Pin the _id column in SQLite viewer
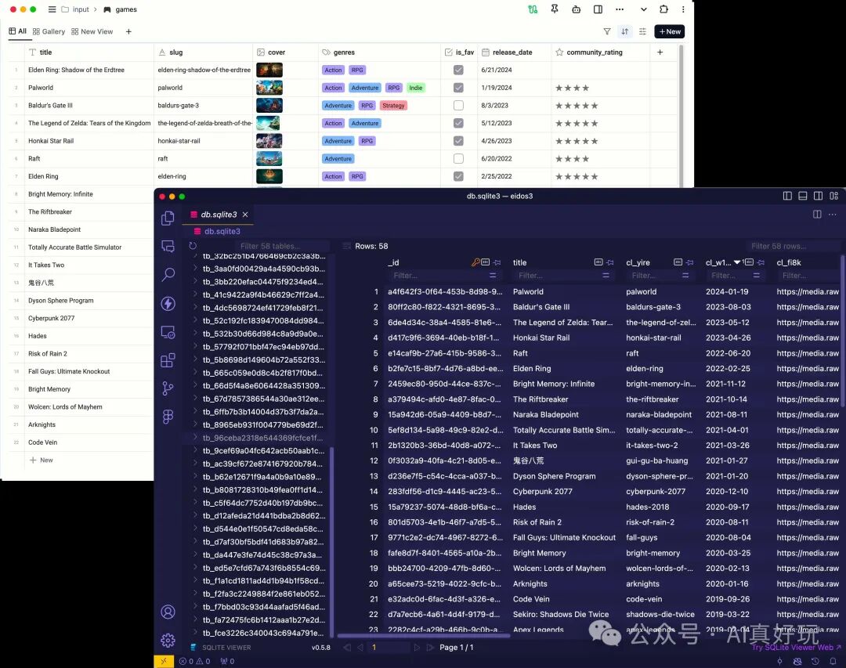 [x=497, y=262]
